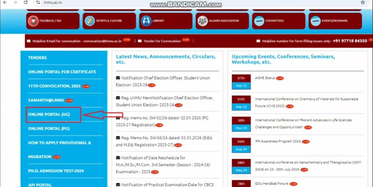Open the AISHE Status event link

tap(265, 78)
